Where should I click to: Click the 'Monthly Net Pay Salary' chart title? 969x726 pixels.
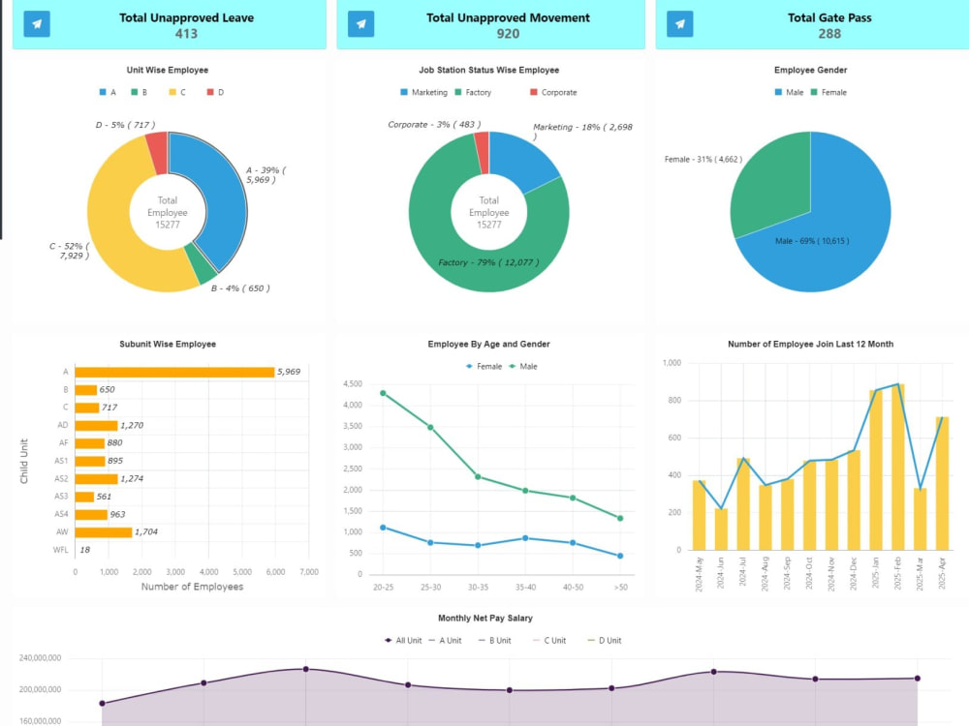tap(485, 618)
